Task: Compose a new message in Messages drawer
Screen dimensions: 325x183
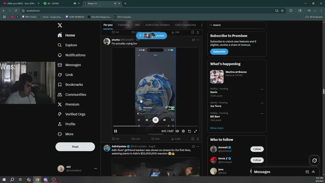Action: (307, 172)
